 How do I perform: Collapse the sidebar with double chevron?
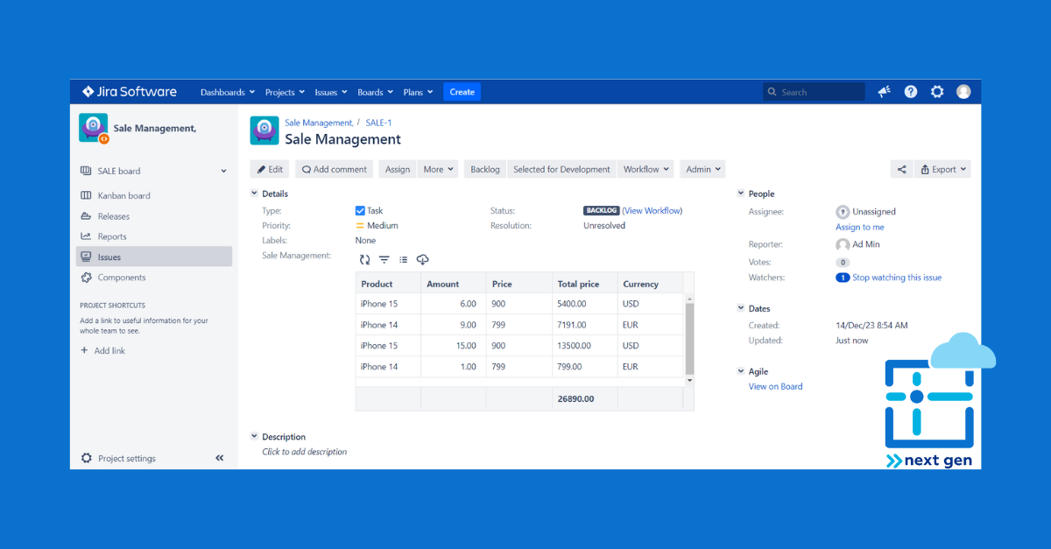[220, 458]
